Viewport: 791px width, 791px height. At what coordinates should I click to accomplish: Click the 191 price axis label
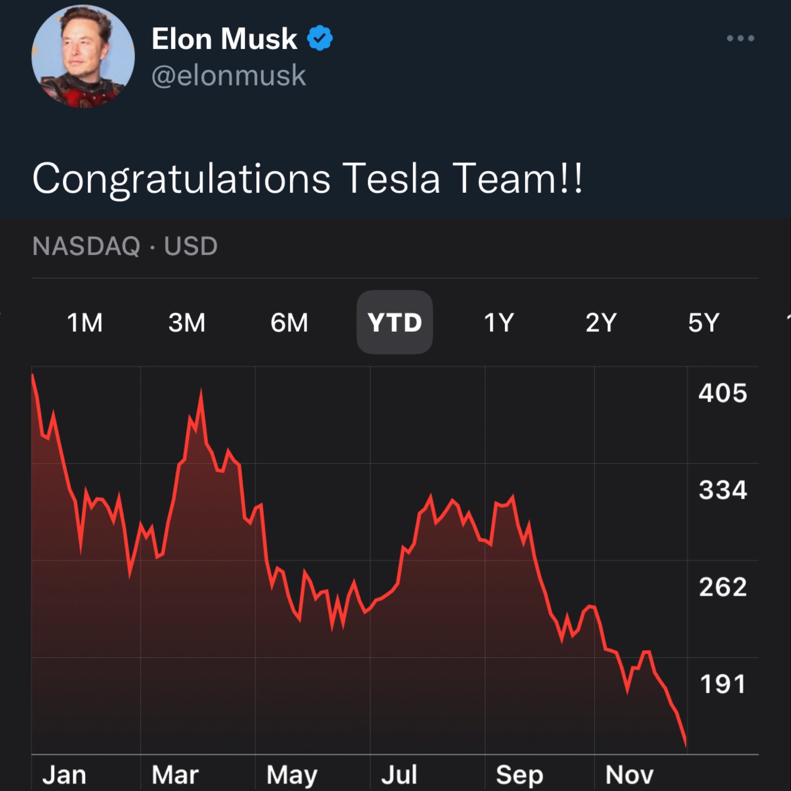coord(723,684)
